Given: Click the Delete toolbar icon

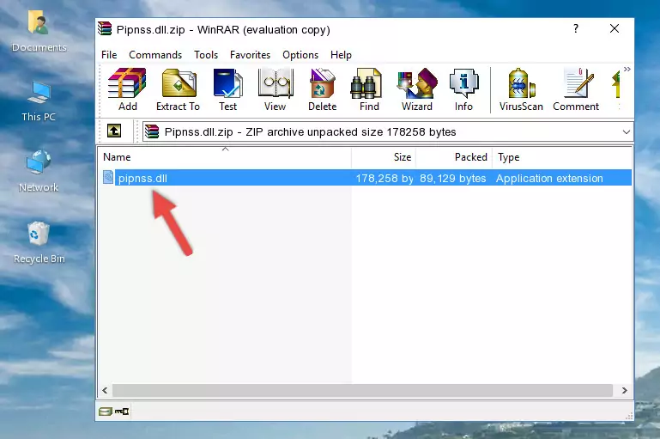Looking at the screenshot, I should (x=323, y=89).
